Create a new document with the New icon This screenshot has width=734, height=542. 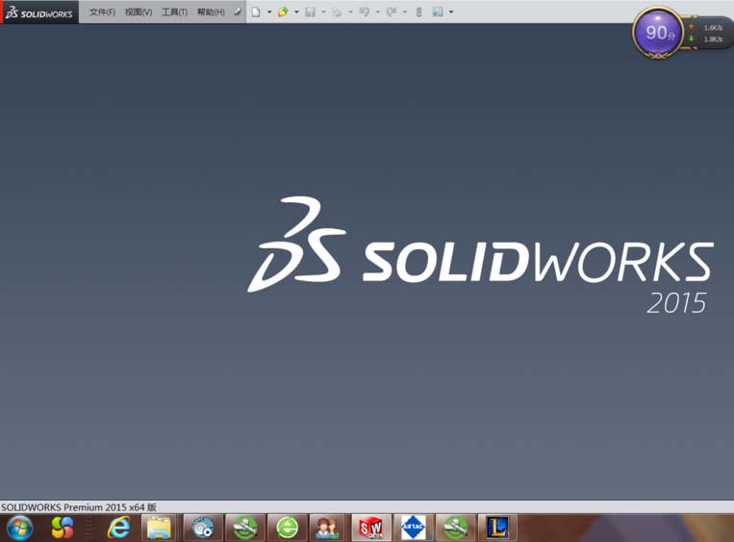(x=256, y=13)
